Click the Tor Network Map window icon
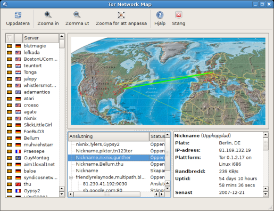Screen dimensions: 274x211 tap(5, 4)
